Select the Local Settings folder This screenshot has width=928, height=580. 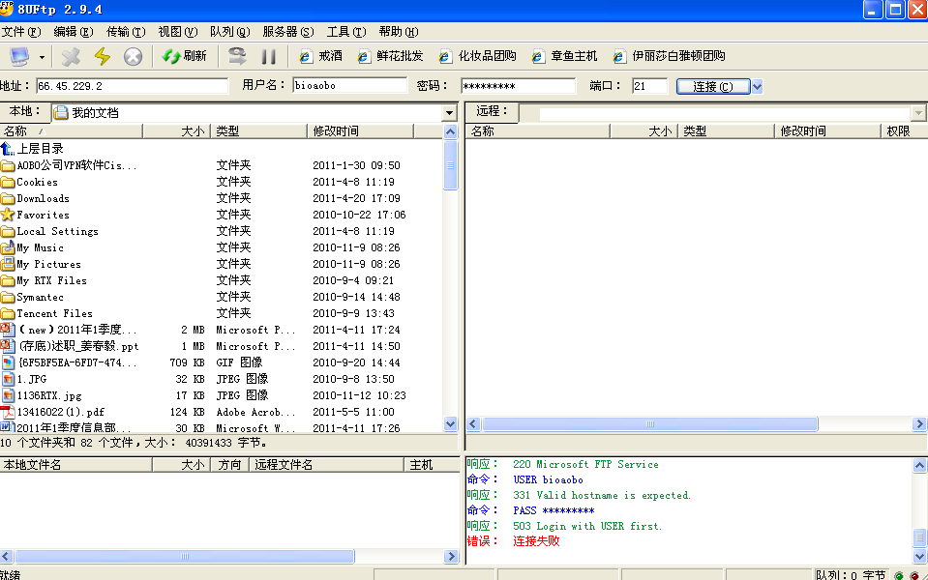49,231
